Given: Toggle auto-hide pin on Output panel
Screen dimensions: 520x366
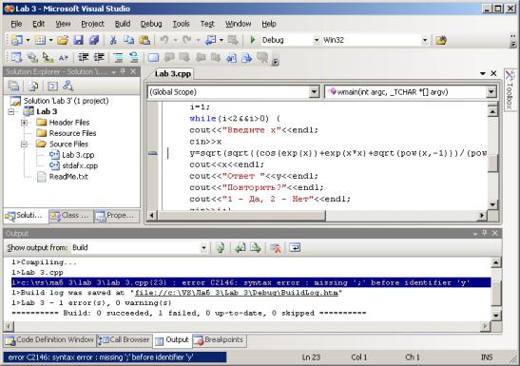Looking at the screenshot, I should (485, 233).
